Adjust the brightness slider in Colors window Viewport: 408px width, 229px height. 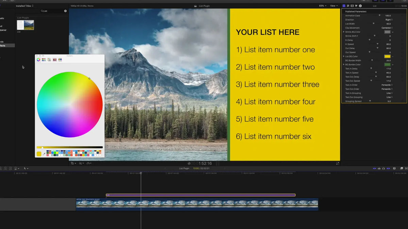coord(70,147)
